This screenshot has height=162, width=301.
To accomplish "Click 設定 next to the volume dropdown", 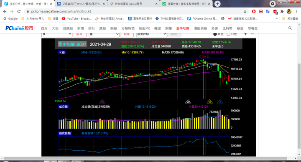I will point(127,34).
